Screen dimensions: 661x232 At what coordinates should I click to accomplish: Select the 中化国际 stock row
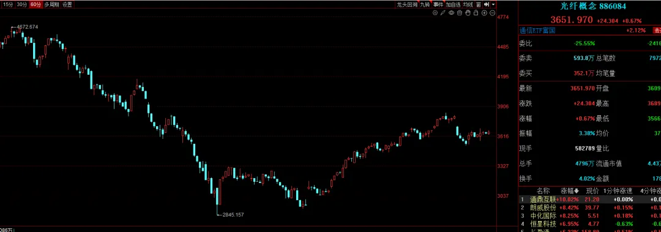[x=590, y=215]
